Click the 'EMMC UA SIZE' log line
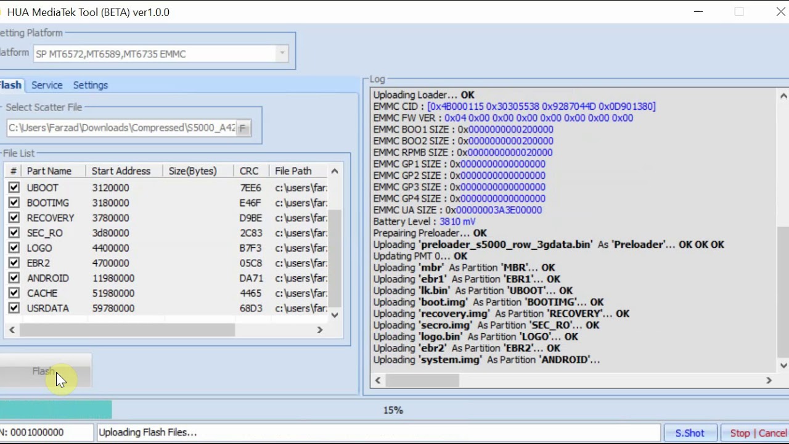This screenshot has width=789, height=444. click(x=457, y=210)
